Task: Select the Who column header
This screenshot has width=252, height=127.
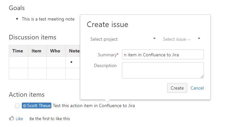Action: click(55, 51)
